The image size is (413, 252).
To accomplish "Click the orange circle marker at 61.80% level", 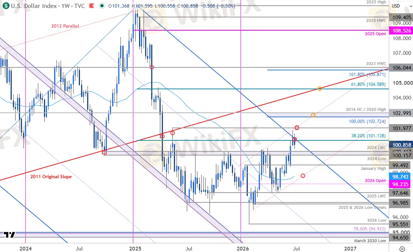I will [x=319, y=89].
